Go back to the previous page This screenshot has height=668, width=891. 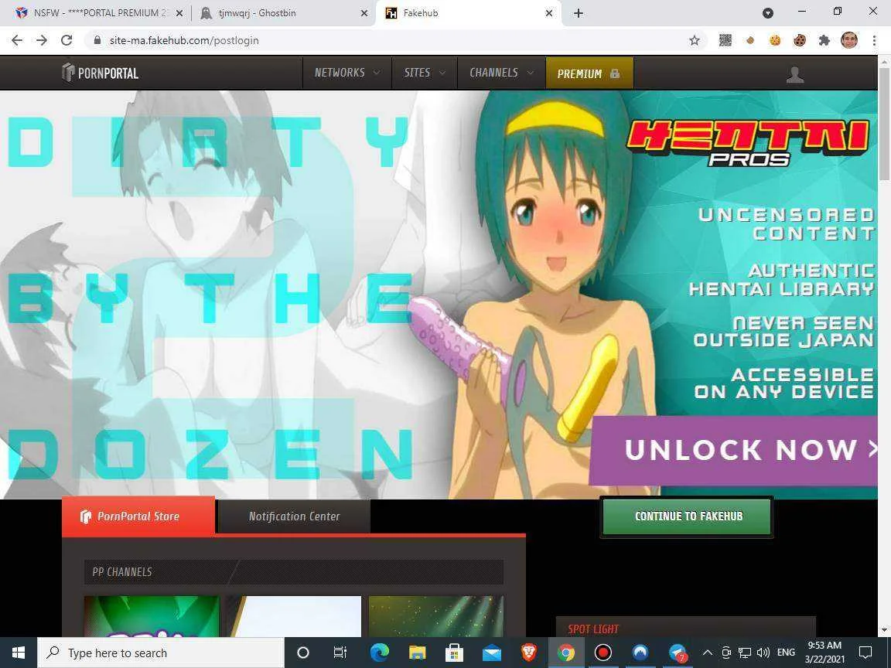pos(17,40)
